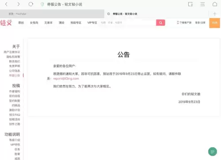
Task: Click the 亲爱的各位用户 greeting line
Action: 65,66
